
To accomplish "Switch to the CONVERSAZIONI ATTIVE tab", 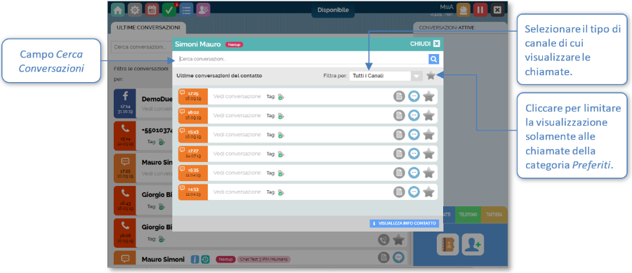I will 447,28.
